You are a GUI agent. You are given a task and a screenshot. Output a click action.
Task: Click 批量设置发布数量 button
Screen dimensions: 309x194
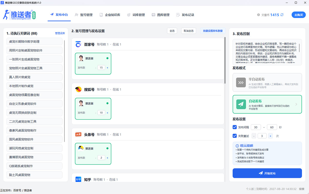(x=213, y=31)
